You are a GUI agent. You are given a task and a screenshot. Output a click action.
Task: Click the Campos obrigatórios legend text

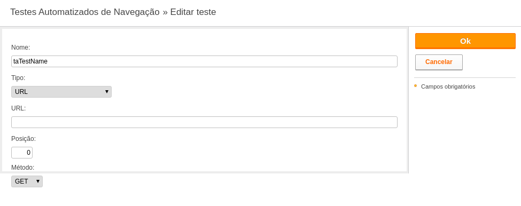click(x=448, y=86)
